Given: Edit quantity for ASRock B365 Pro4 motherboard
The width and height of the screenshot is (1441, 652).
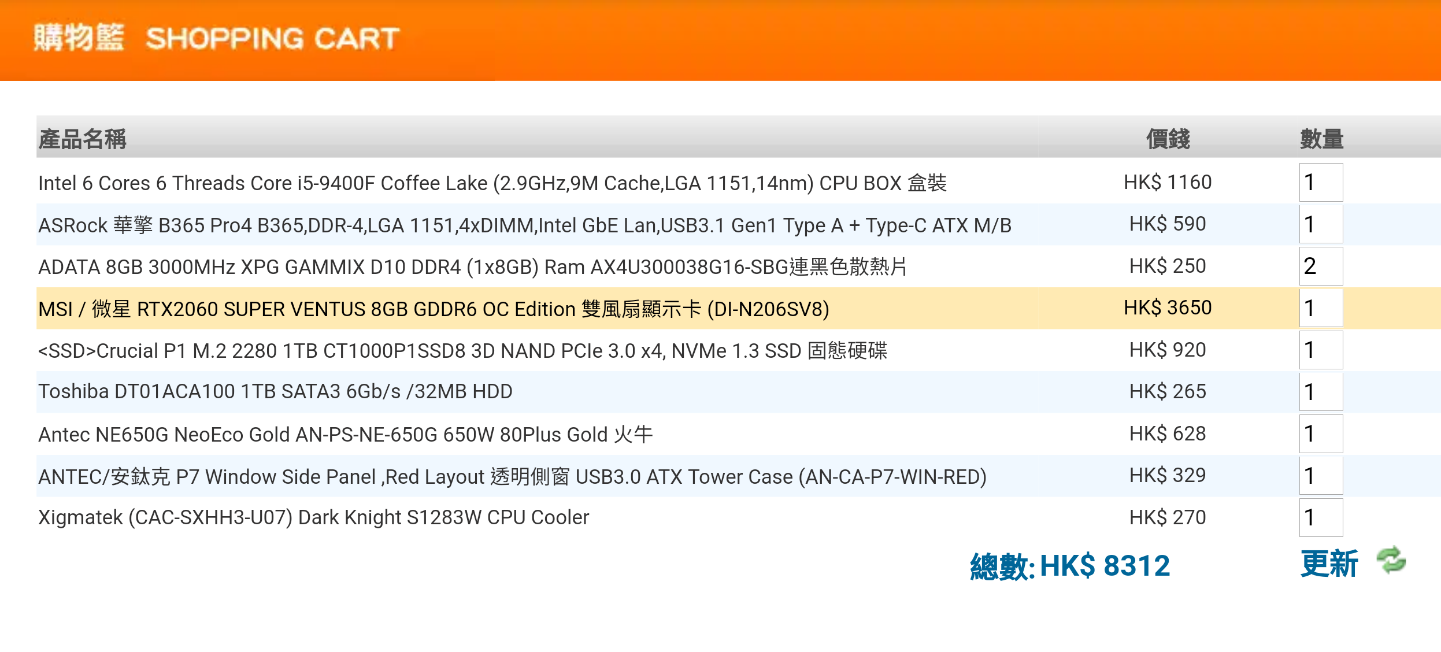Looking at the screenshot, I should click(x=1321, y=224).
